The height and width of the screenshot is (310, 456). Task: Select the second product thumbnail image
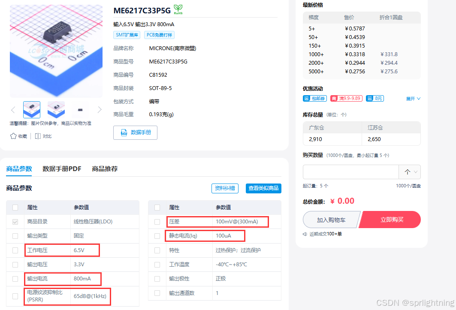pos(56,110)
